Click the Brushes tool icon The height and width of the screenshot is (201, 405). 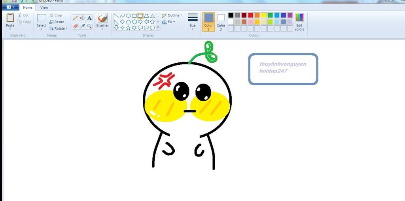102,18
